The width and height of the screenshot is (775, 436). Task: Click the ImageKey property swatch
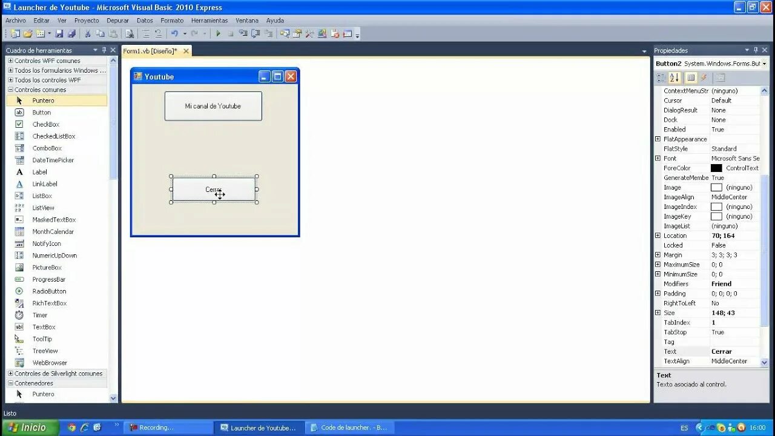pos(716,217)
